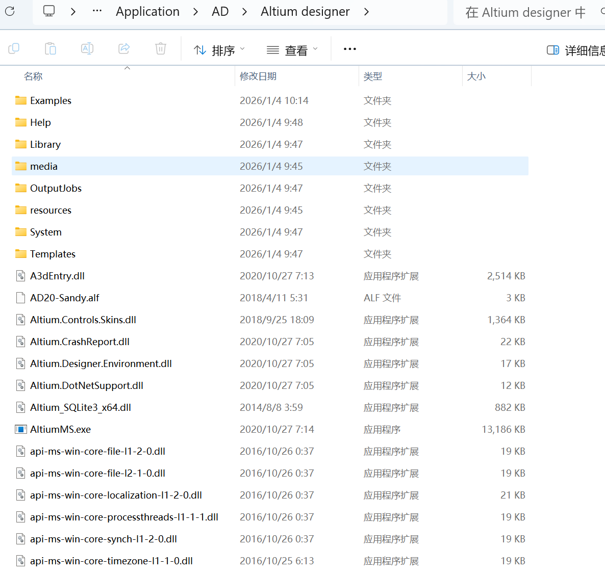Click the 应用程序 type cell of AltiumMS.exe

382,430
